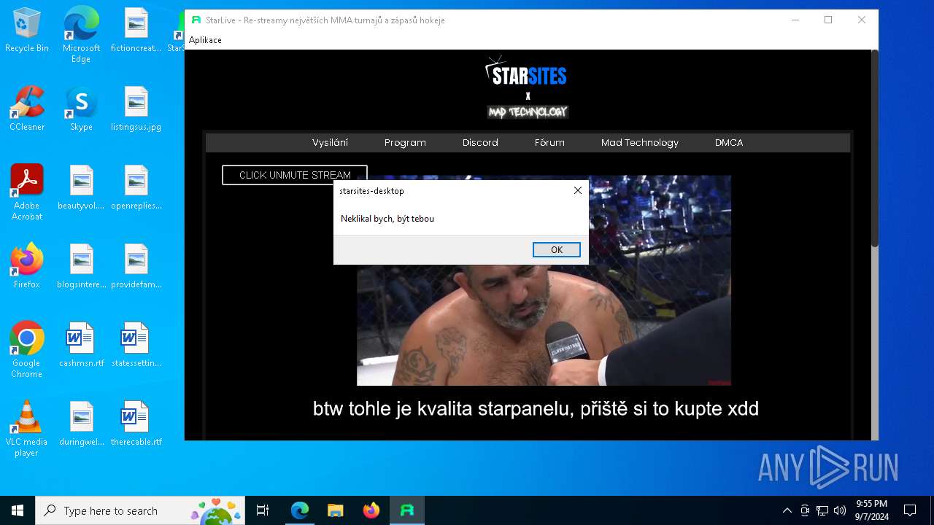Close the starsites-desktop dialog
934x525 pixels.
tap(577, 190)
